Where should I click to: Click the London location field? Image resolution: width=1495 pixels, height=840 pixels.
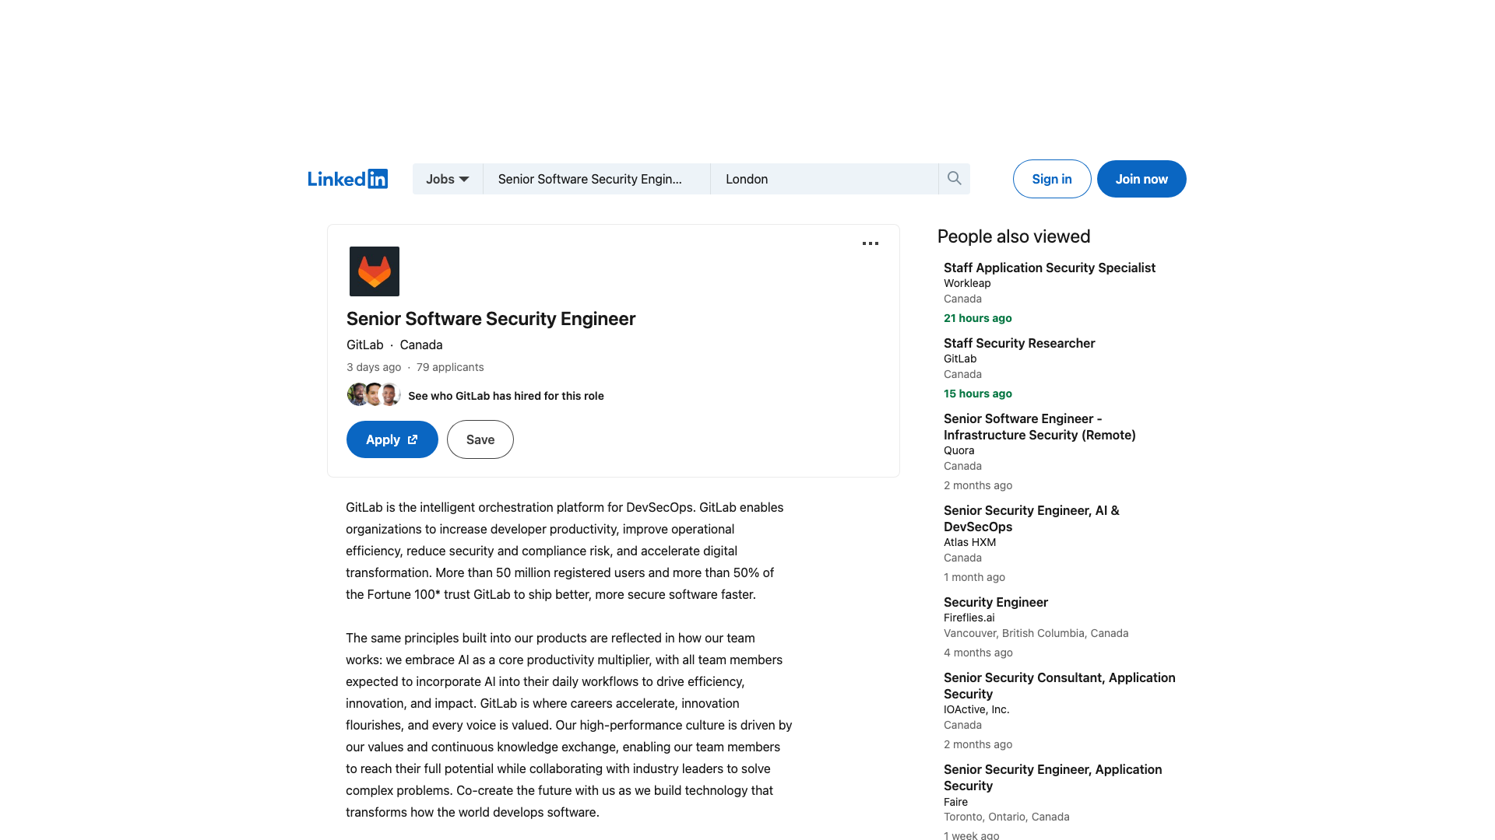tap(825, 179)
